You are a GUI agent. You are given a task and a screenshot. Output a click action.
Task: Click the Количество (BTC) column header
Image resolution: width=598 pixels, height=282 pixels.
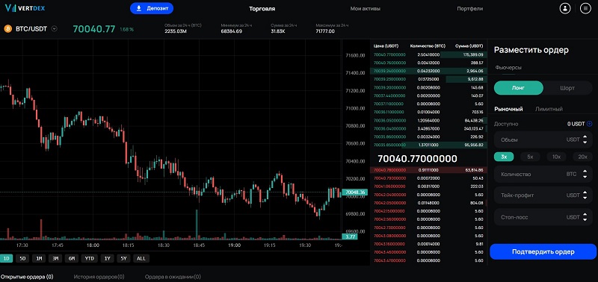[x=428, y=46]
